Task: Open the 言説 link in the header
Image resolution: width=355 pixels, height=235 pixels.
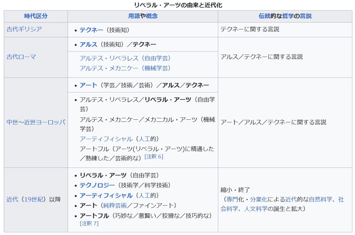Action: (x=306, y=16)
